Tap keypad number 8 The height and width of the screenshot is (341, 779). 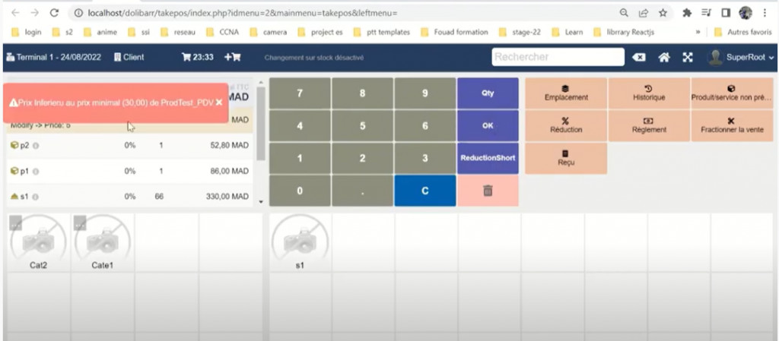point(362,93)
